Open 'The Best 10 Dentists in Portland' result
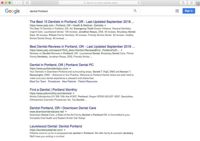 82,22
